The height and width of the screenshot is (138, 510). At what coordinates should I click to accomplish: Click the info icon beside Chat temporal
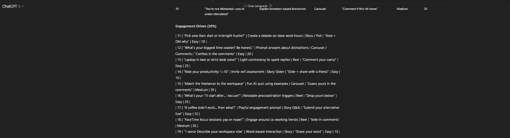(x=270, y=6)
